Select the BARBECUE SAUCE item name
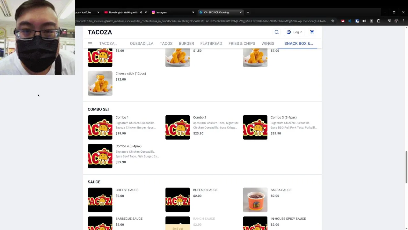The height and width of the screenshot is (230, 408). click(x=129, y=218)
